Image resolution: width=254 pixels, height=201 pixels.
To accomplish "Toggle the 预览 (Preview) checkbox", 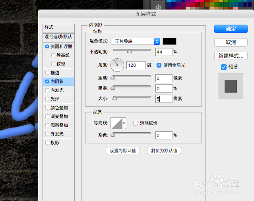I will (x=224, y=67).
